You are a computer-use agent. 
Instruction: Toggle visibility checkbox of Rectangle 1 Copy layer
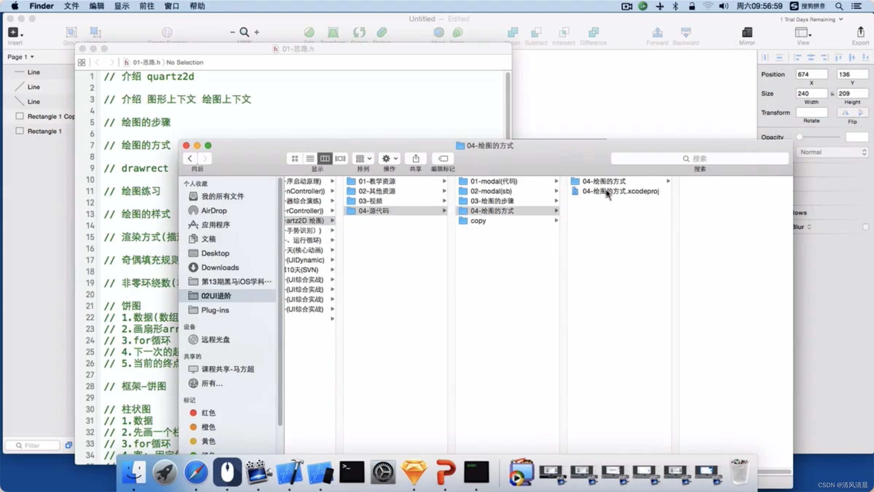click(x=20, y=116)
